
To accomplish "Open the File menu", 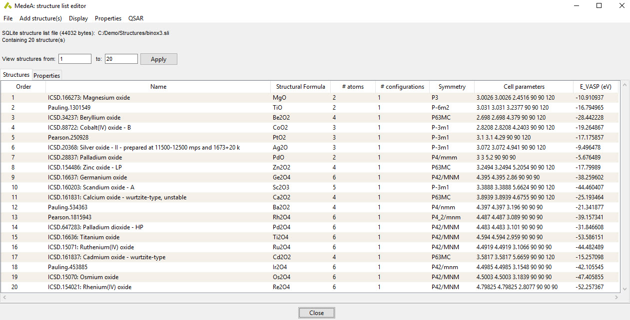I will (8, 18).
